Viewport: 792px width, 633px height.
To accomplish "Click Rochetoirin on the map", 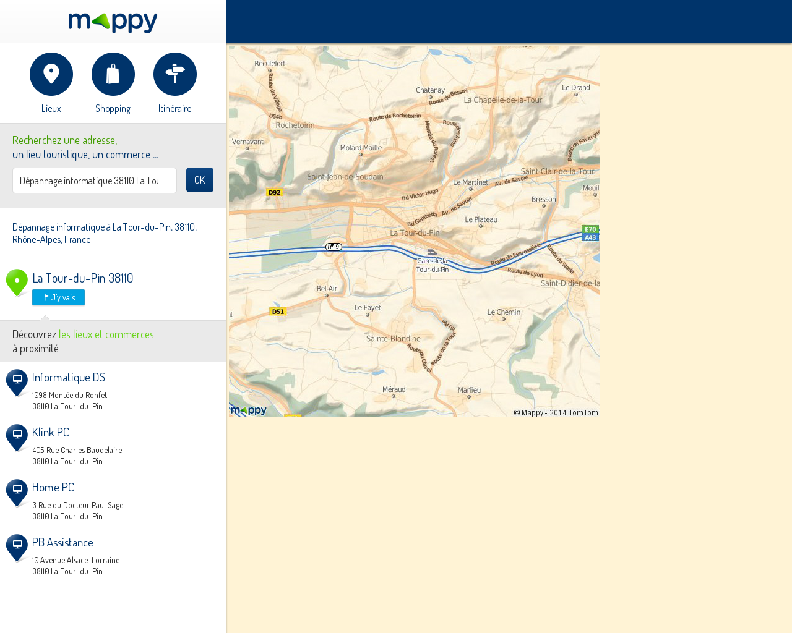I will coord(295,125).
